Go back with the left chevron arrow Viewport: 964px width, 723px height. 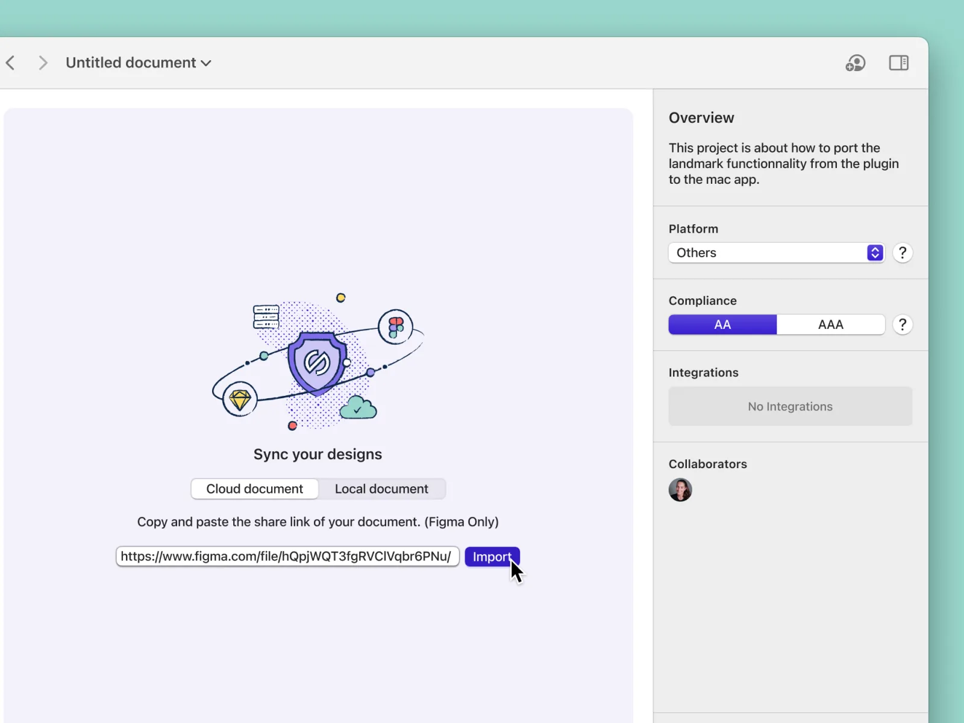coord(10,63)
